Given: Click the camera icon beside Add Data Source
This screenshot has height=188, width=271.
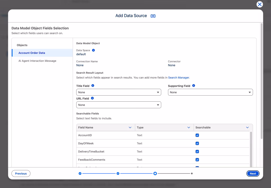Looking at the screenshot, I should (x=153, y=16).
